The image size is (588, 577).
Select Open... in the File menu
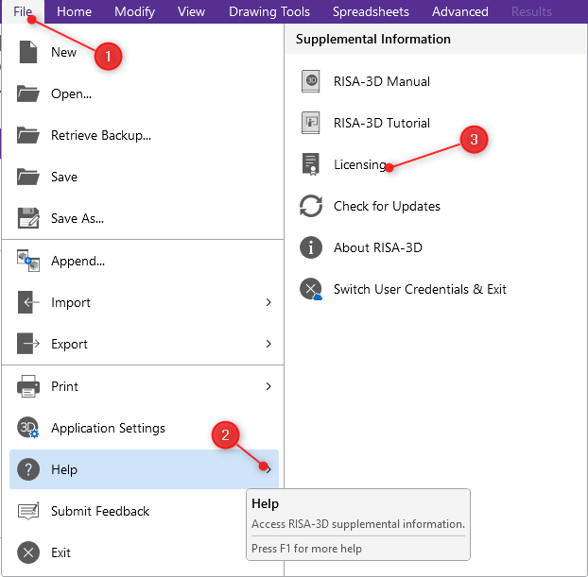pyautogui.click(x=71, y=93)
